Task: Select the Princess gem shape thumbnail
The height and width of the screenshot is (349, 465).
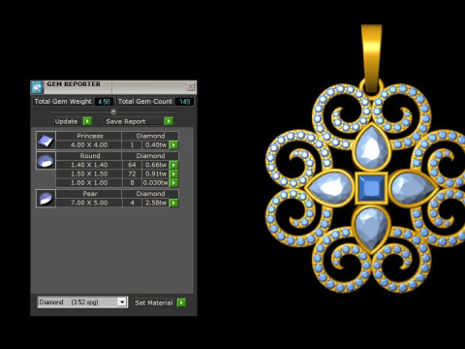Action: point(46,141)
